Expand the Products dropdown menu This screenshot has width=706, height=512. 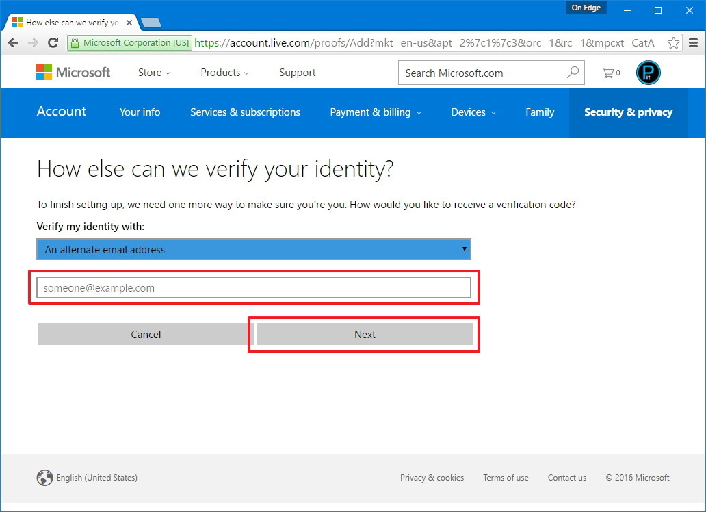click(224, 73)
